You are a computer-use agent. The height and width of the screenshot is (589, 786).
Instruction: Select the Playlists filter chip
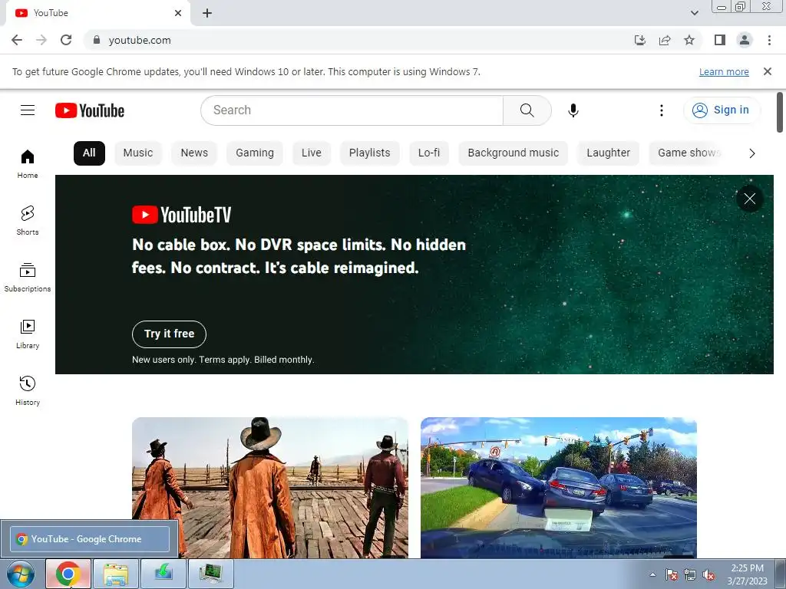[x=369, y=153]
